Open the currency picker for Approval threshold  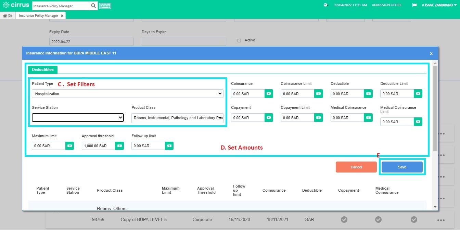point(119,145)
